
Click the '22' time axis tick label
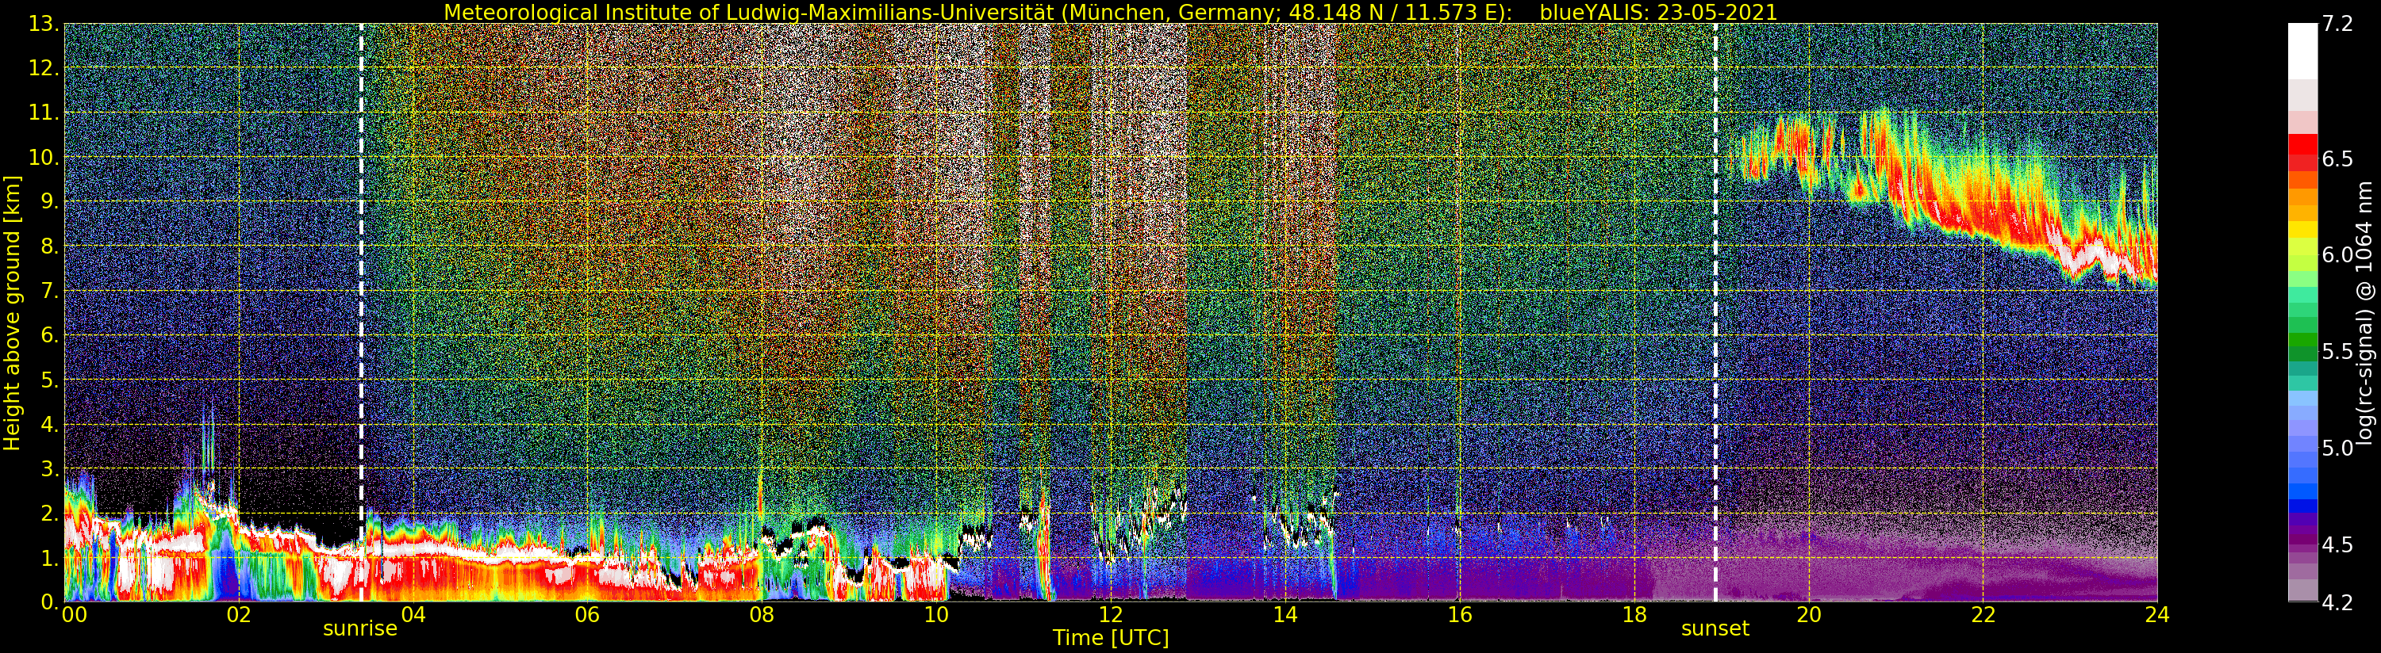tap(1984, 615)
